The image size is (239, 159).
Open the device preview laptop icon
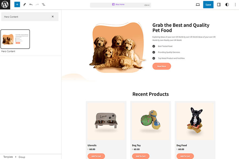click(198, 5)
